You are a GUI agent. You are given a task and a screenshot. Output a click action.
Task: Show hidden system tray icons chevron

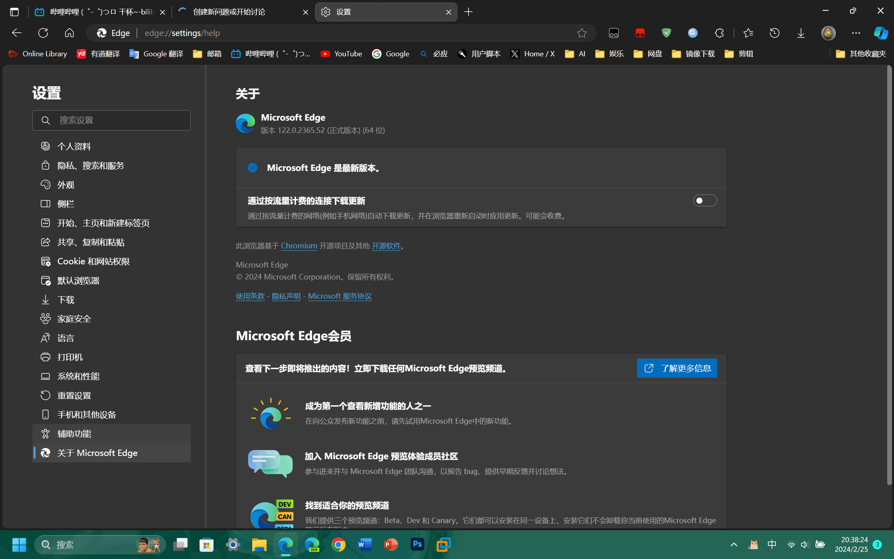pyautogui.click(x=734, y=545)
